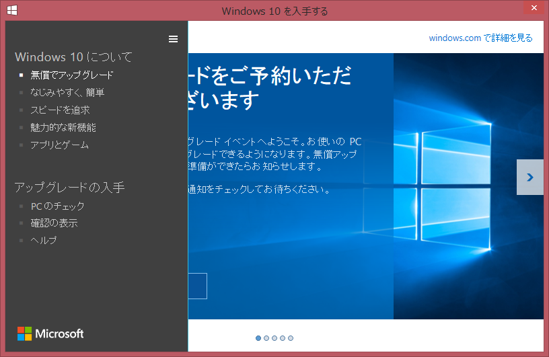Open ヘルプ menu item
The height and width of the screenshot is (357, 549).
click(x=44, y=240)
